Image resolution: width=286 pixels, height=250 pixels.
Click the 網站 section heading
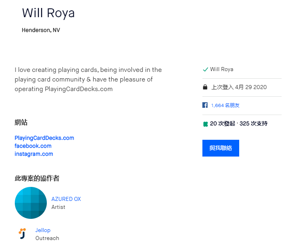(x=21, y=123)
